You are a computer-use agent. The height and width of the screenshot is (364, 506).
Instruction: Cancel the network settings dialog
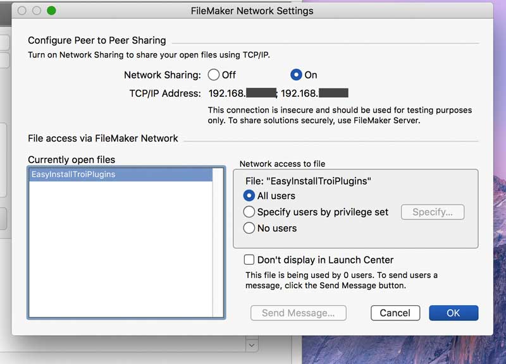point(395,313)
